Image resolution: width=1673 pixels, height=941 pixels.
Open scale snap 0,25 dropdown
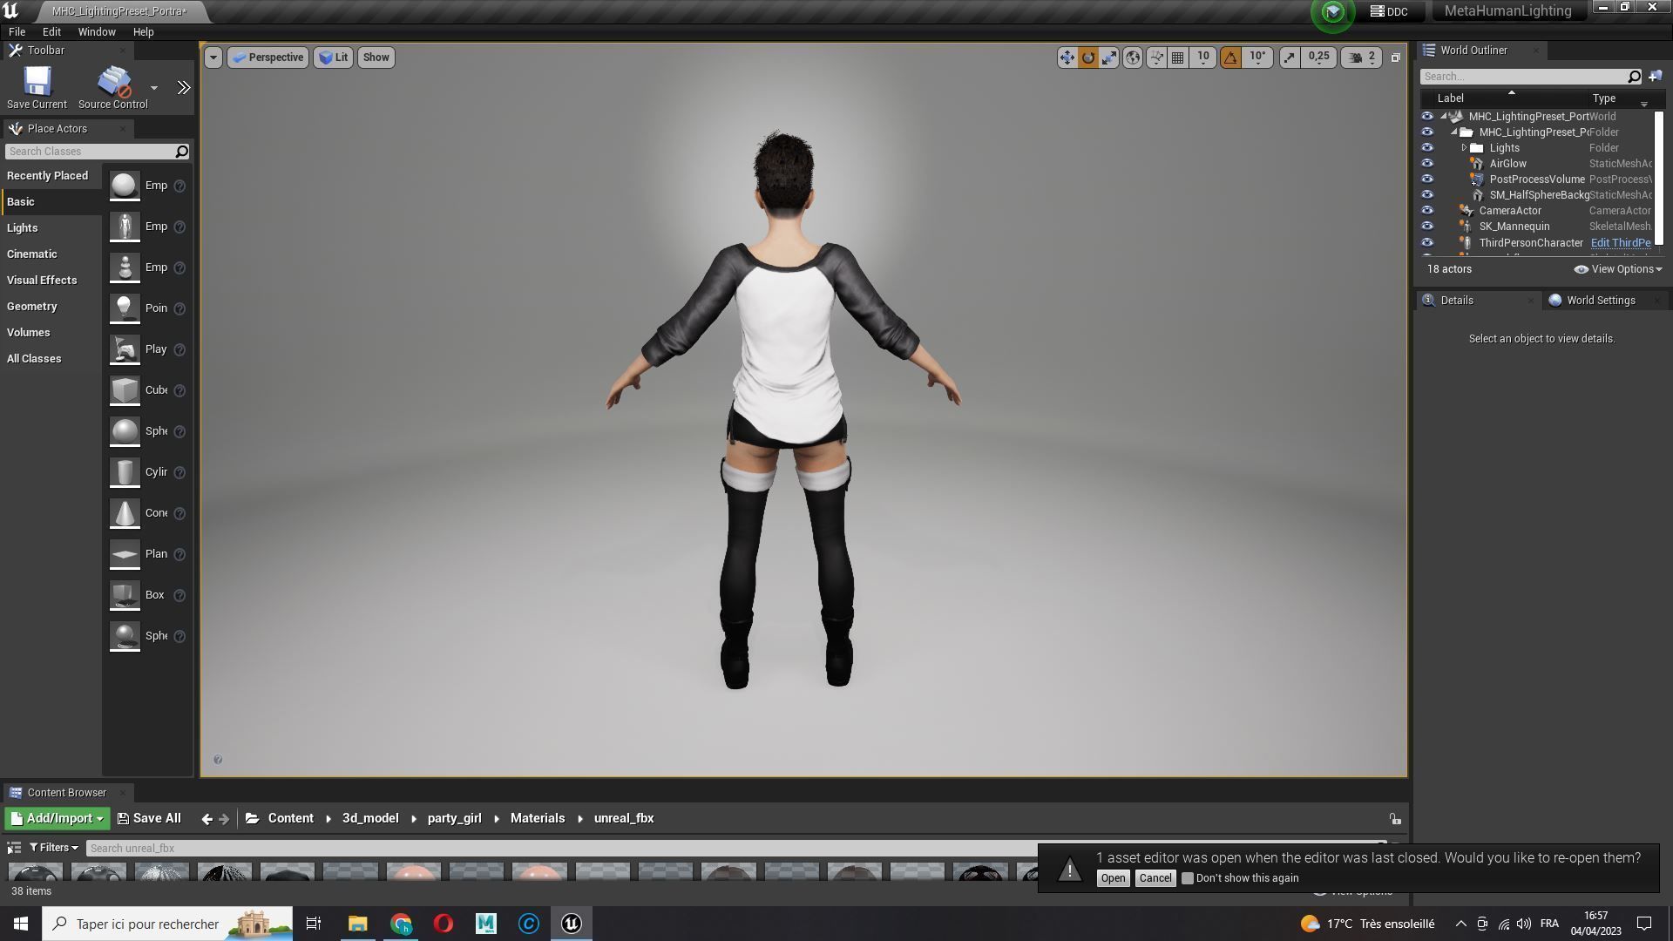point(1318,58)
